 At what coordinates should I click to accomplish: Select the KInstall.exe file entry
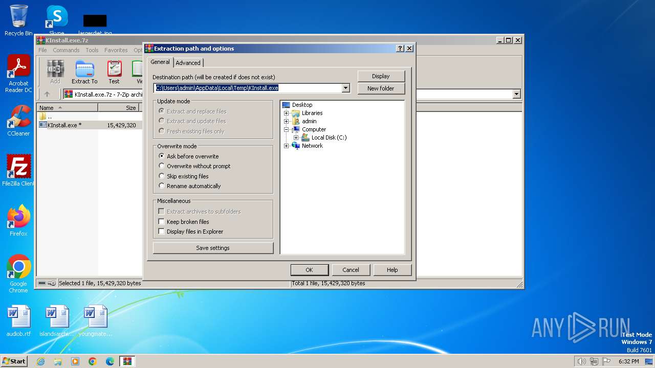64,125
